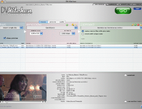Screen dimensions: 142x109
Task: Open the 1280x720 frame size dropdown
Action: tap(36, 34)
